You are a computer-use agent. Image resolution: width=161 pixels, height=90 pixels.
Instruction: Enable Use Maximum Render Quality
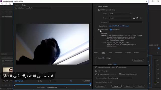coord(96,67)
